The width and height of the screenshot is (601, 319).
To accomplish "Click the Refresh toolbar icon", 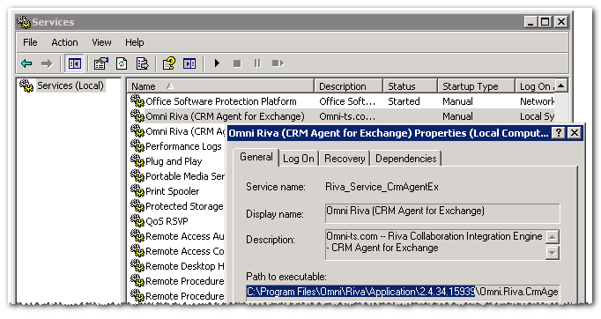I will pos(122,63).
